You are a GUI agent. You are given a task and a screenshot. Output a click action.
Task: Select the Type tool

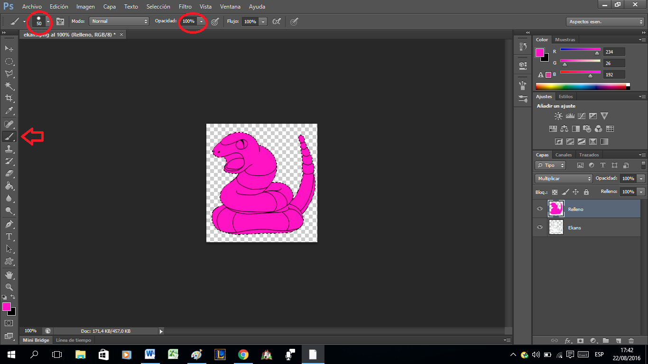(9, 236)
